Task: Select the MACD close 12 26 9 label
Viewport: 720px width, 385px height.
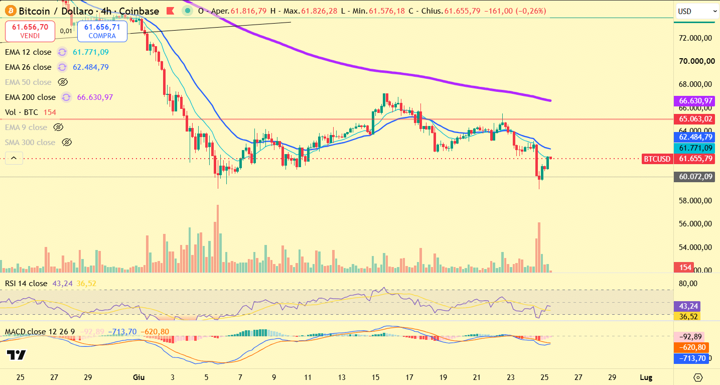Action: click(40, 332)
